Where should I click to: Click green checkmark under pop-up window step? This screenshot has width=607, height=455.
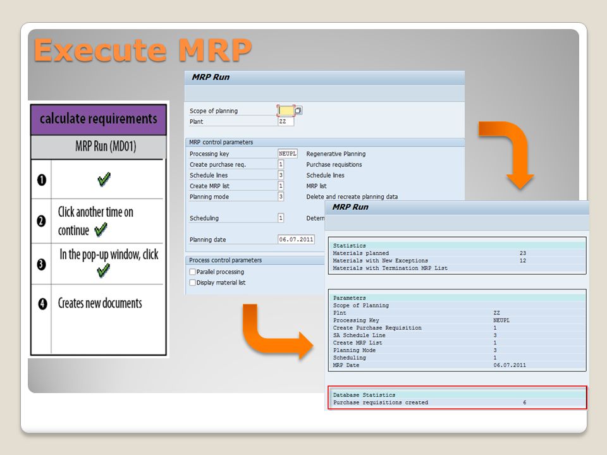tap(103, 270)
